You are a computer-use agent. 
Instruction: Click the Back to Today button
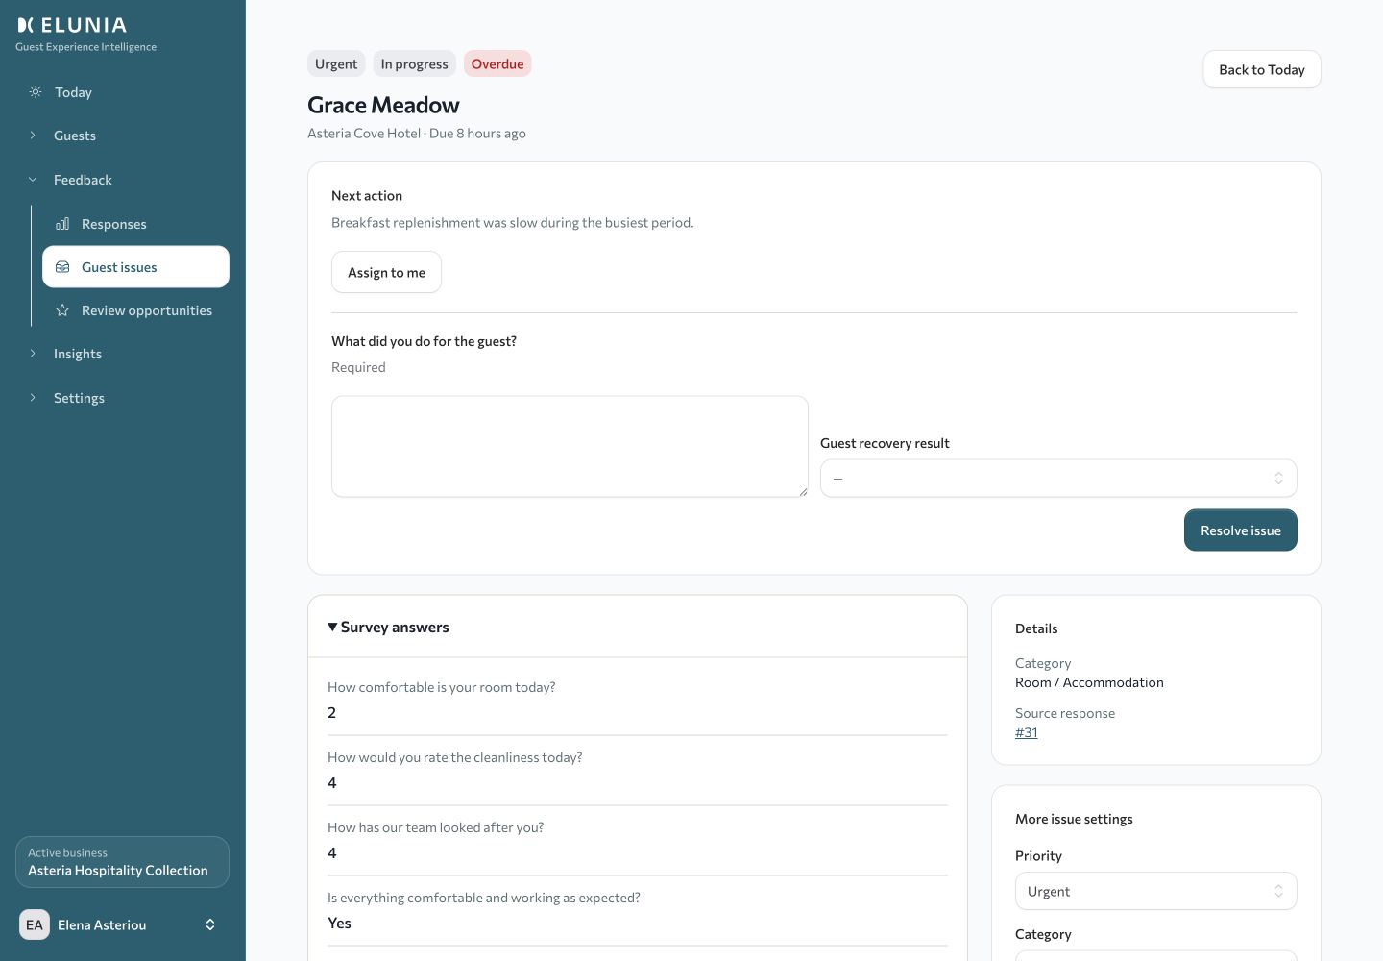[x=1262, y=69]
